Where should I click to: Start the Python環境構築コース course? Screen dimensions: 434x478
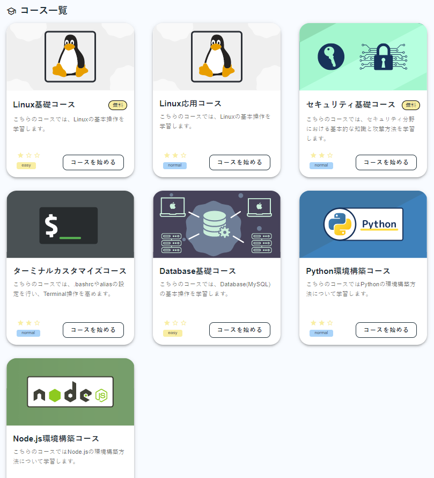[x=386, y=330]
